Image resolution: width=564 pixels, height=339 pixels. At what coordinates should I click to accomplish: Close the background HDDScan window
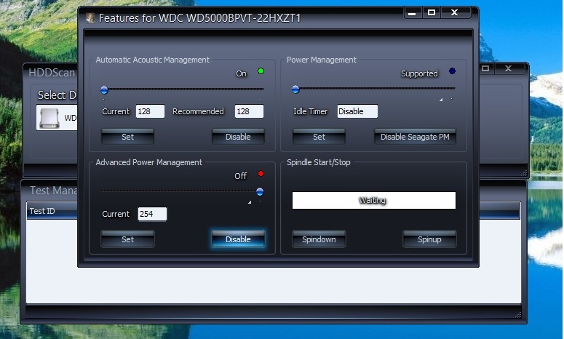[509, 68]
